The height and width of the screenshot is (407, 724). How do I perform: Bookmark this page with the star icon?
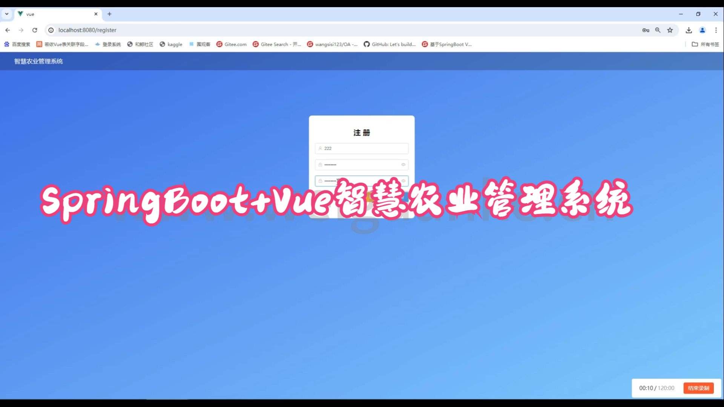[670, 30]
